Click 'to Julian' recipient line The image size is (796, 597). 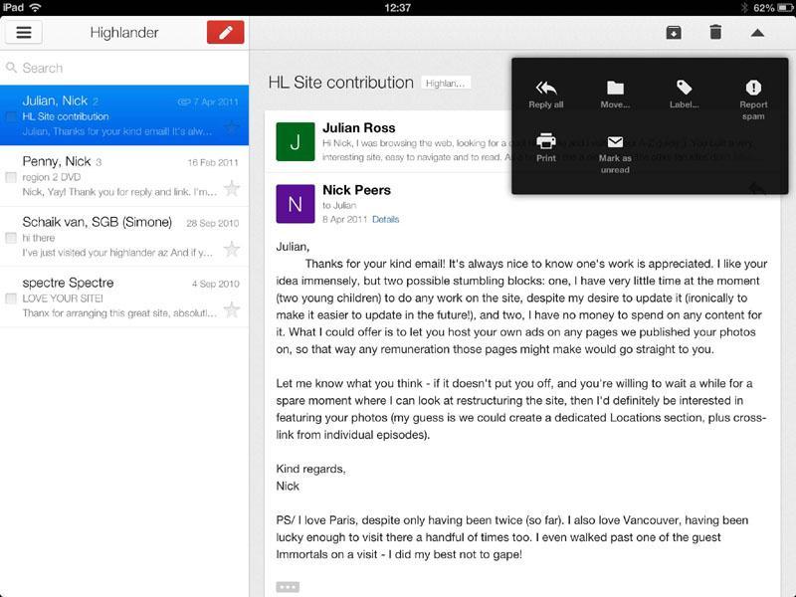[x=339, y=205]
